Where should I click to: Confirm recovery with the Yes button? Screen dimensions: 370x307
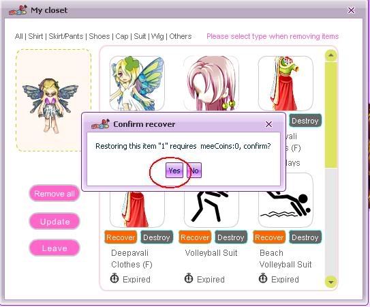click(174, 171)
